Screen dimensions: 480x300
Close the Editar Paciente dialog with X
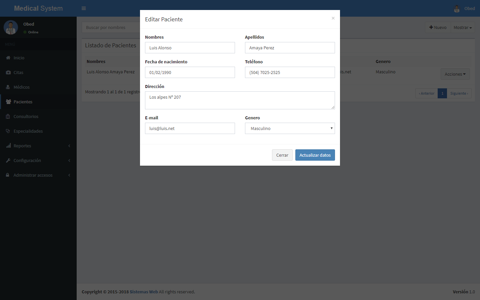click(x=333, y=18)
